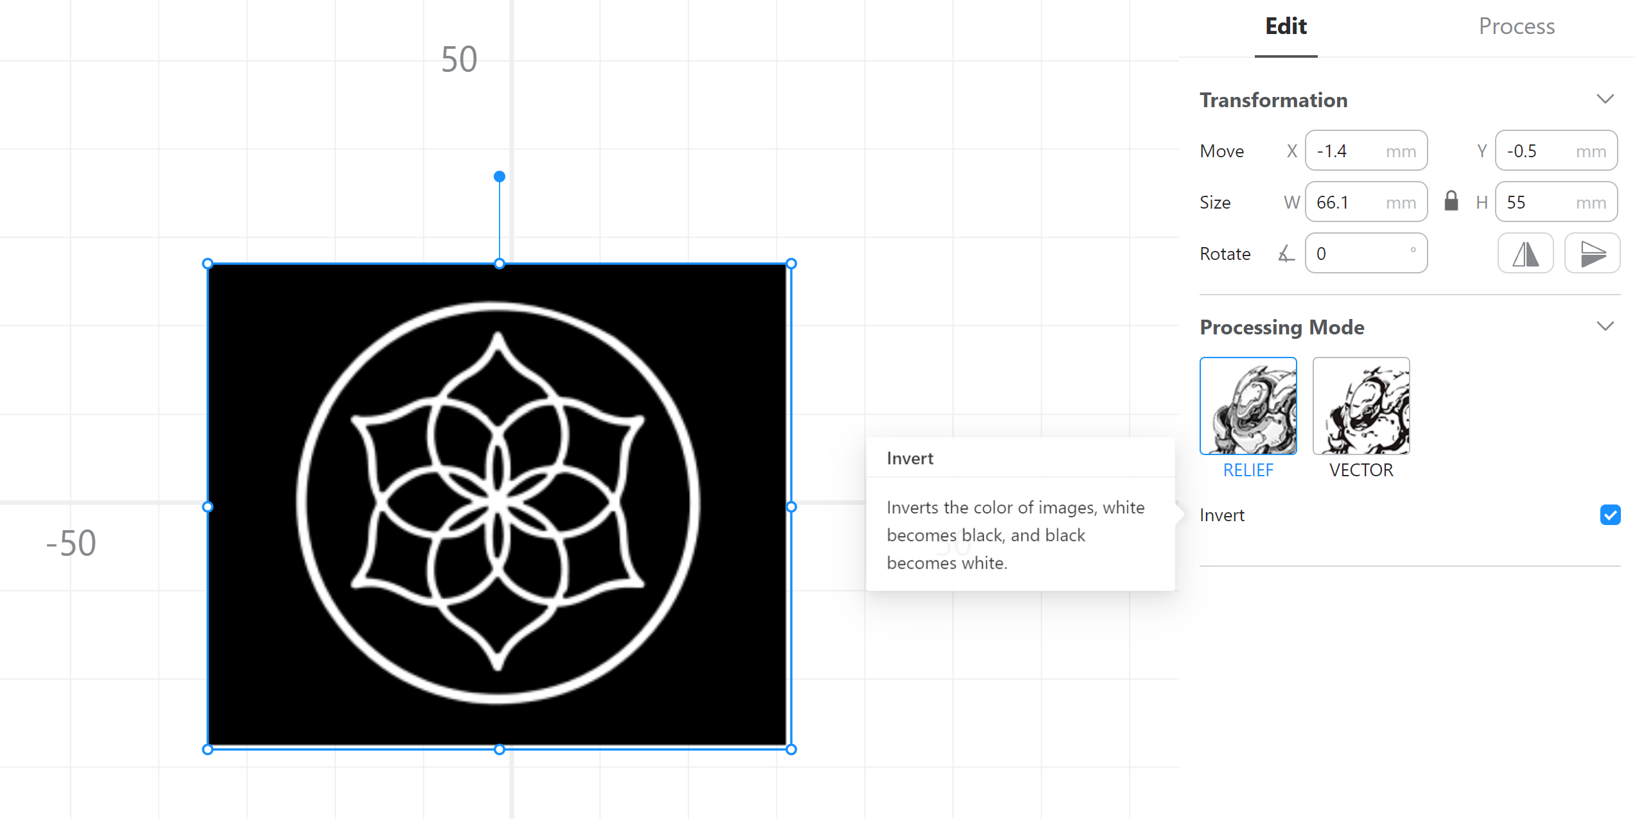
Task: Flip the image horizontally
Action: pyautogui.click(x=1526, y=254)
